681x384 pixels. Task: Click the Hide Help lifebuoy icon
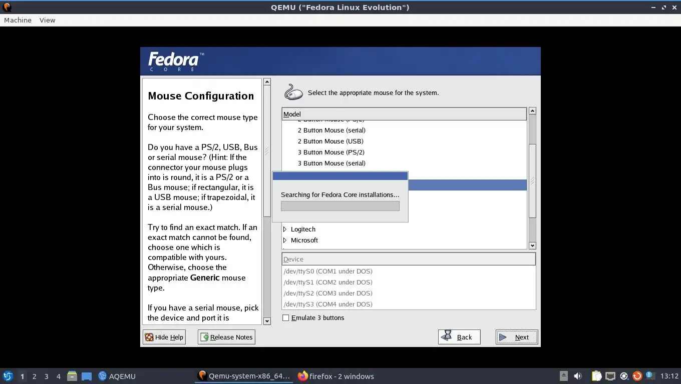[x=149, y=337]
